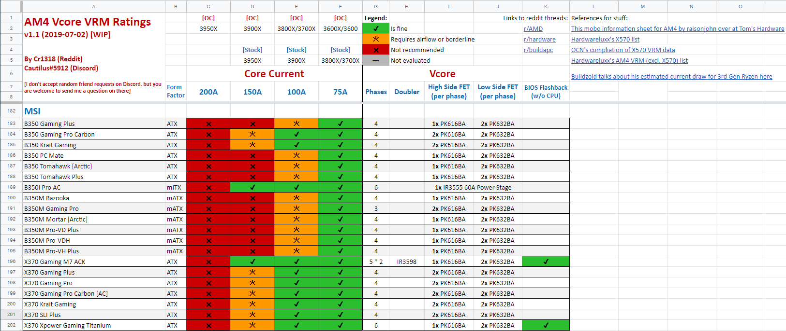Image resolution: width=786 pixels, height=331 pixels.
Task: Click the 'B350M Bazooka' board cell
Action: (x=94, y=198)
